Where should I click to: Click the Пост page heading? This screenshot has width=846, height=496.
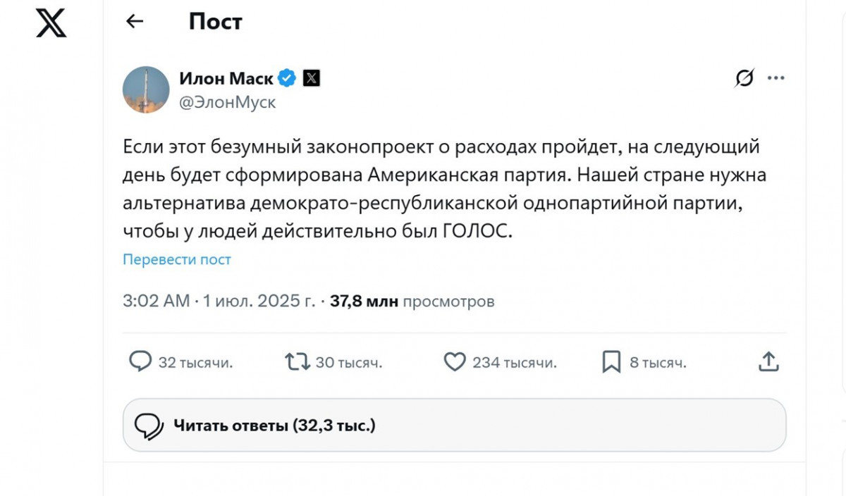[x=215, y=22]
